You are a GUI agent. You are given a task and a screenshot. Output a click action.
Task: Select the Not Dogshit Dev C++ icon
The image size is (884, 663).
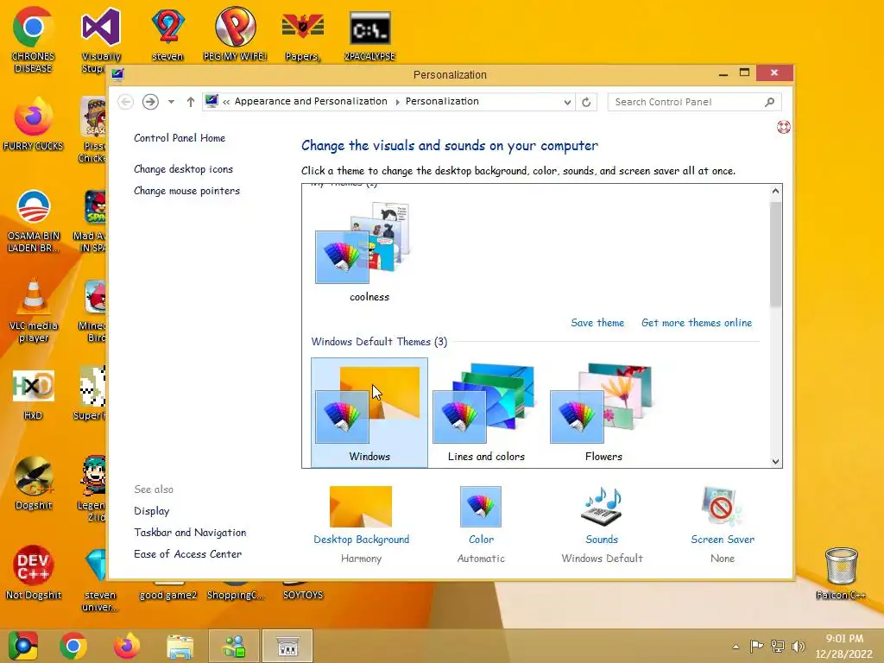(x=33, y=572)
